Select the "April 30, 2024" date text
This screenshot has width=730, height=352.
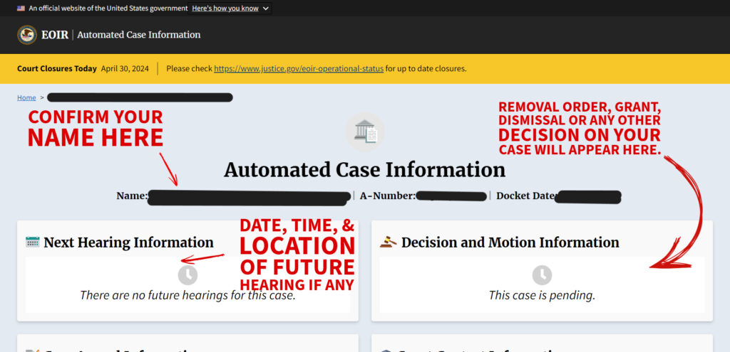pyautogui.click(x=125, y=69)
